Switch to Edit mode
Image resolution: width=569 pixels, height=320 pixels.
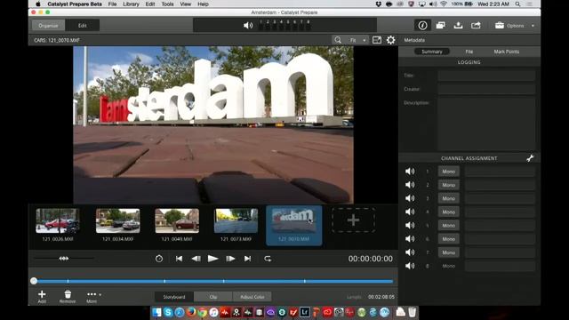[x=83, y=26]
